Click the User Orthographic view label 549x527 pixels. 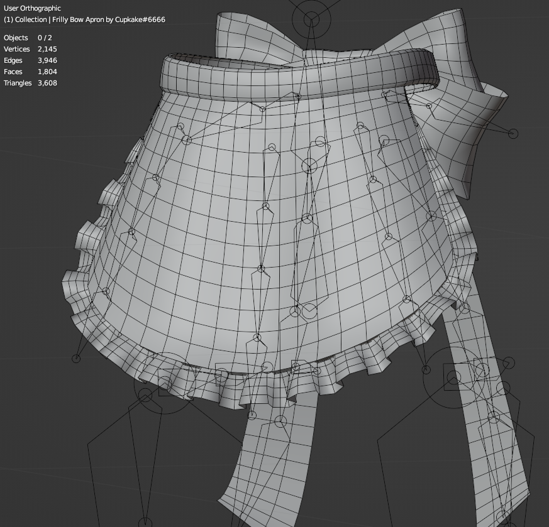click(x=32, y=8)
